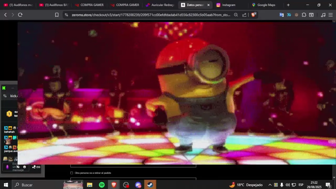Open Brave Shields lion icon
The height and width of the screenshot is (189, 336).
pos(253,15)
